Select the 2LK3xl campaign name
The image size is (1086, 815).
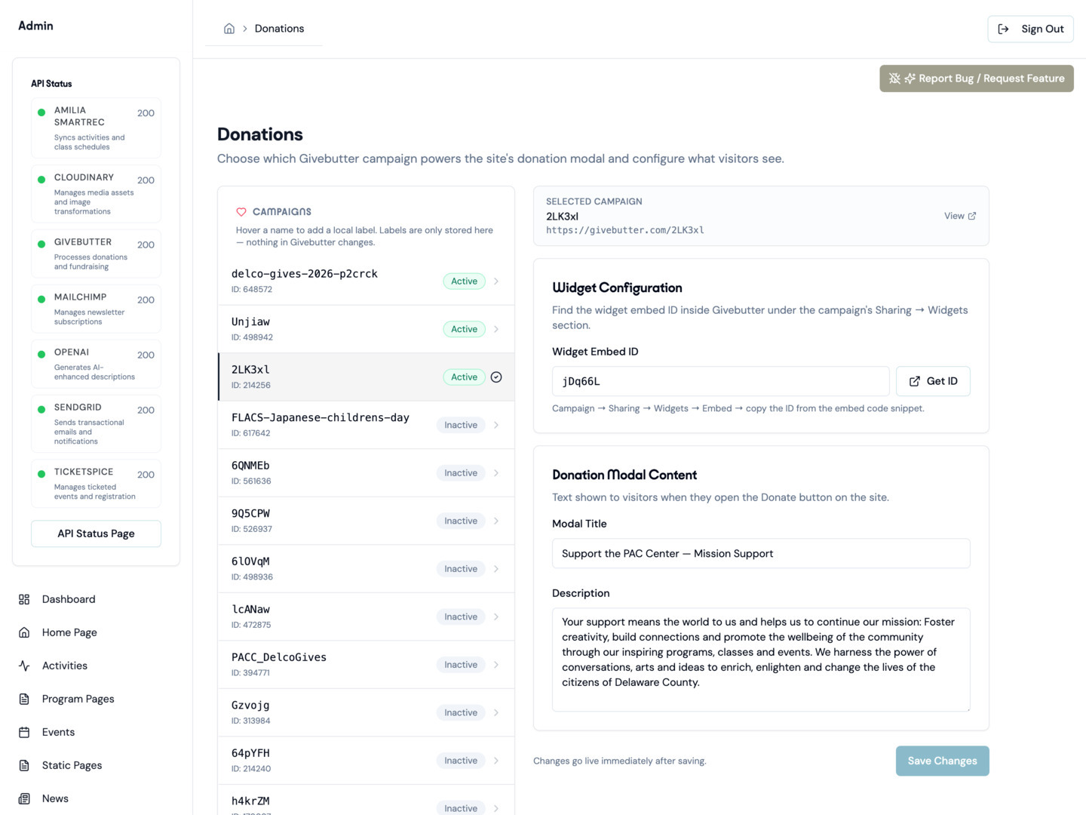250,370
